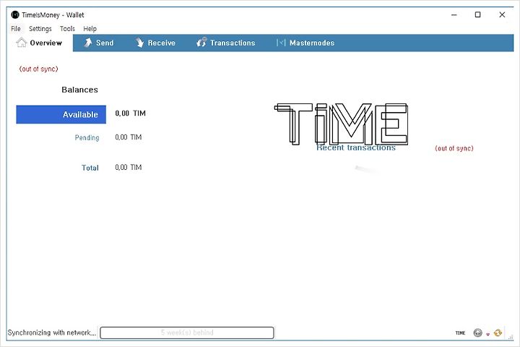
Task: Click the Available balance label
Action: tap(61, 114)
